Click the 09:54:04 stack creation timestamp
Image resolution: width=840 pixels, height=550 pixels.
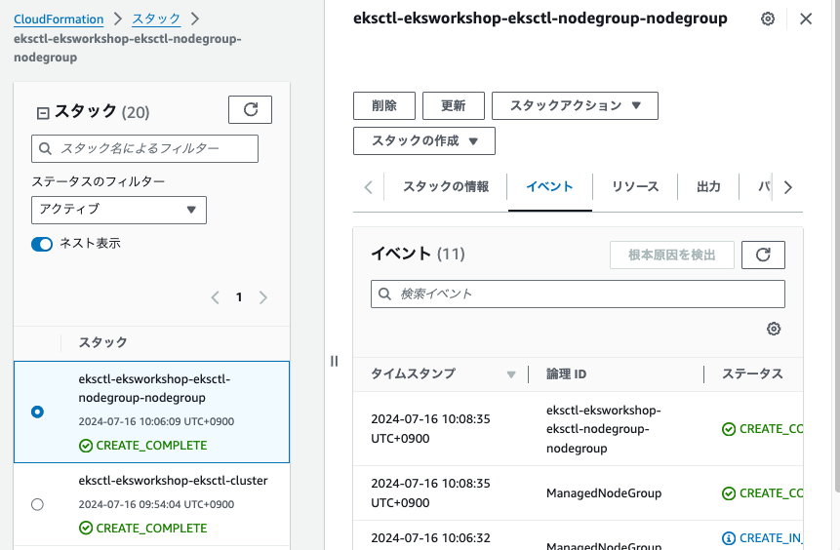156,504
